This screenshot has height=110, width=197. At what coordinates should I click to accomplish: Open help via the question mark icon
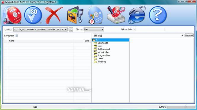pos(158,15)
